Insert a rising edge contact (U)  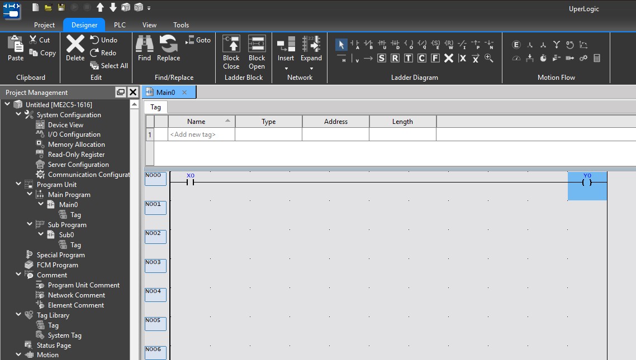[x=382, y=44]
